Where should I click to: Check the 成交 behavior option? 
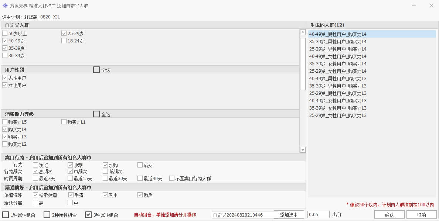[x=140, y=165]
